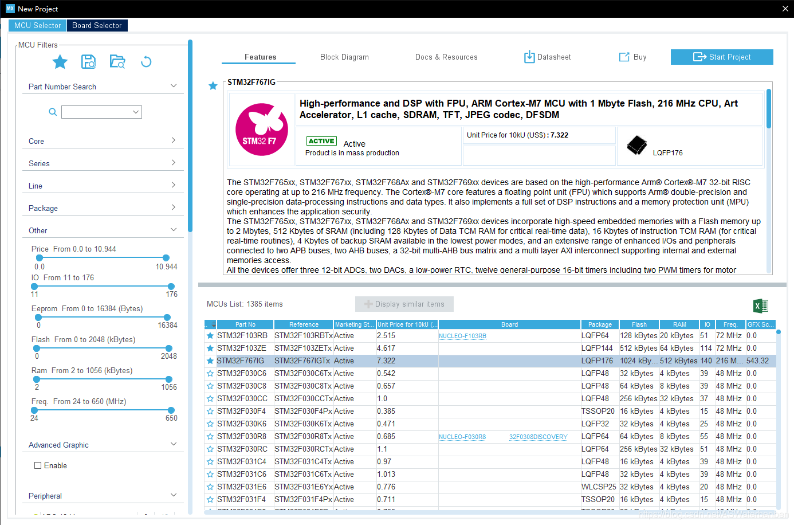Viewport: 794px width, 525px height.
Task: Click the MCU description scrollbar
Action: (769, 109)
